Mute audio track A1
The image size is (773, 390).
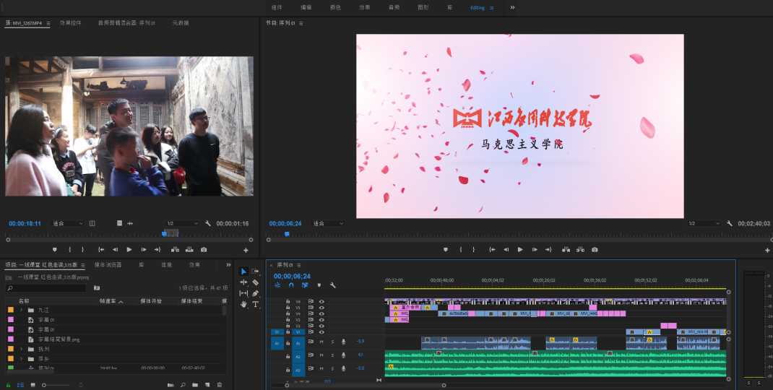point(321,342)
